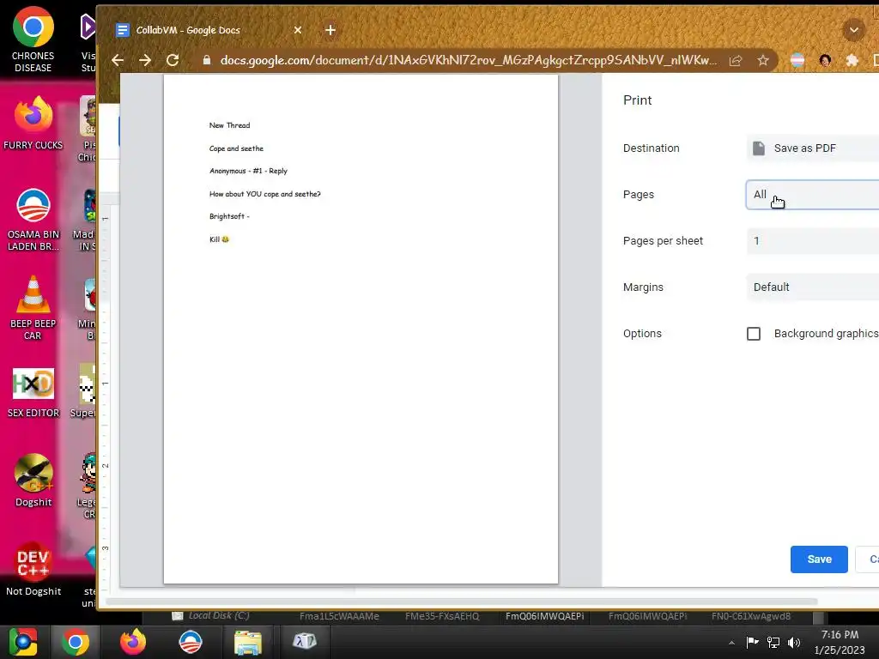Open Dogshit desktop shortcut
This screenshot has height=659, width=879.
click(33, 481)
